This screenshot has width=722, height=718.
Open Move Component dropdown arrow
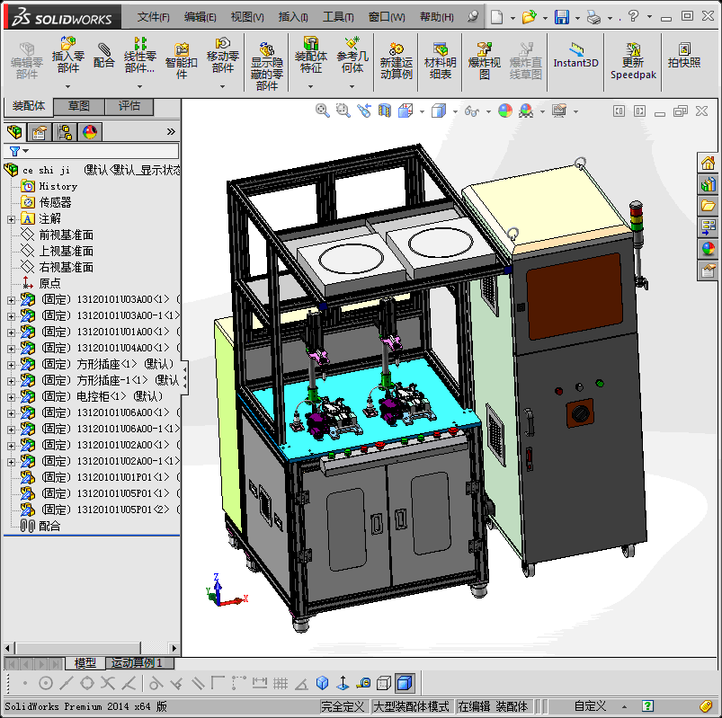coord(222,86)
